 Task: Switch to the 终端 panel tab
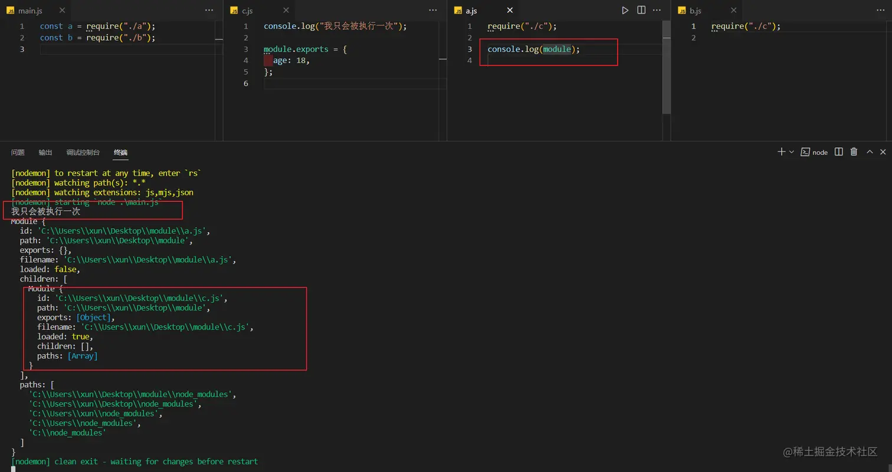click(x=120, y=153)
